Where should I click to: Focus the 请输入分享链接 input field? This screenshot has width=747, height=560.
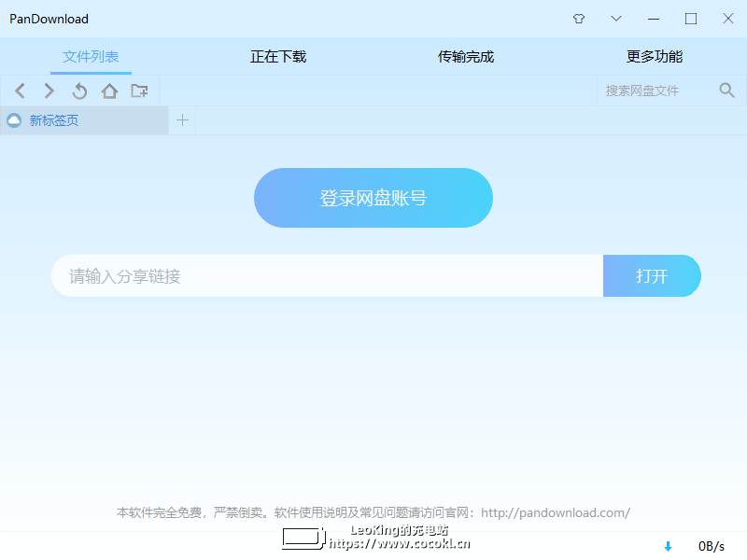[x=328, y=275]
